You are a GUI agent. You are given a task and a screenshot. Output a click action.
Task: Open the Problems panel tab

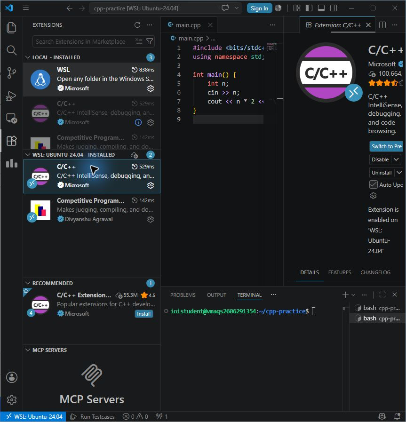(183, 295)
